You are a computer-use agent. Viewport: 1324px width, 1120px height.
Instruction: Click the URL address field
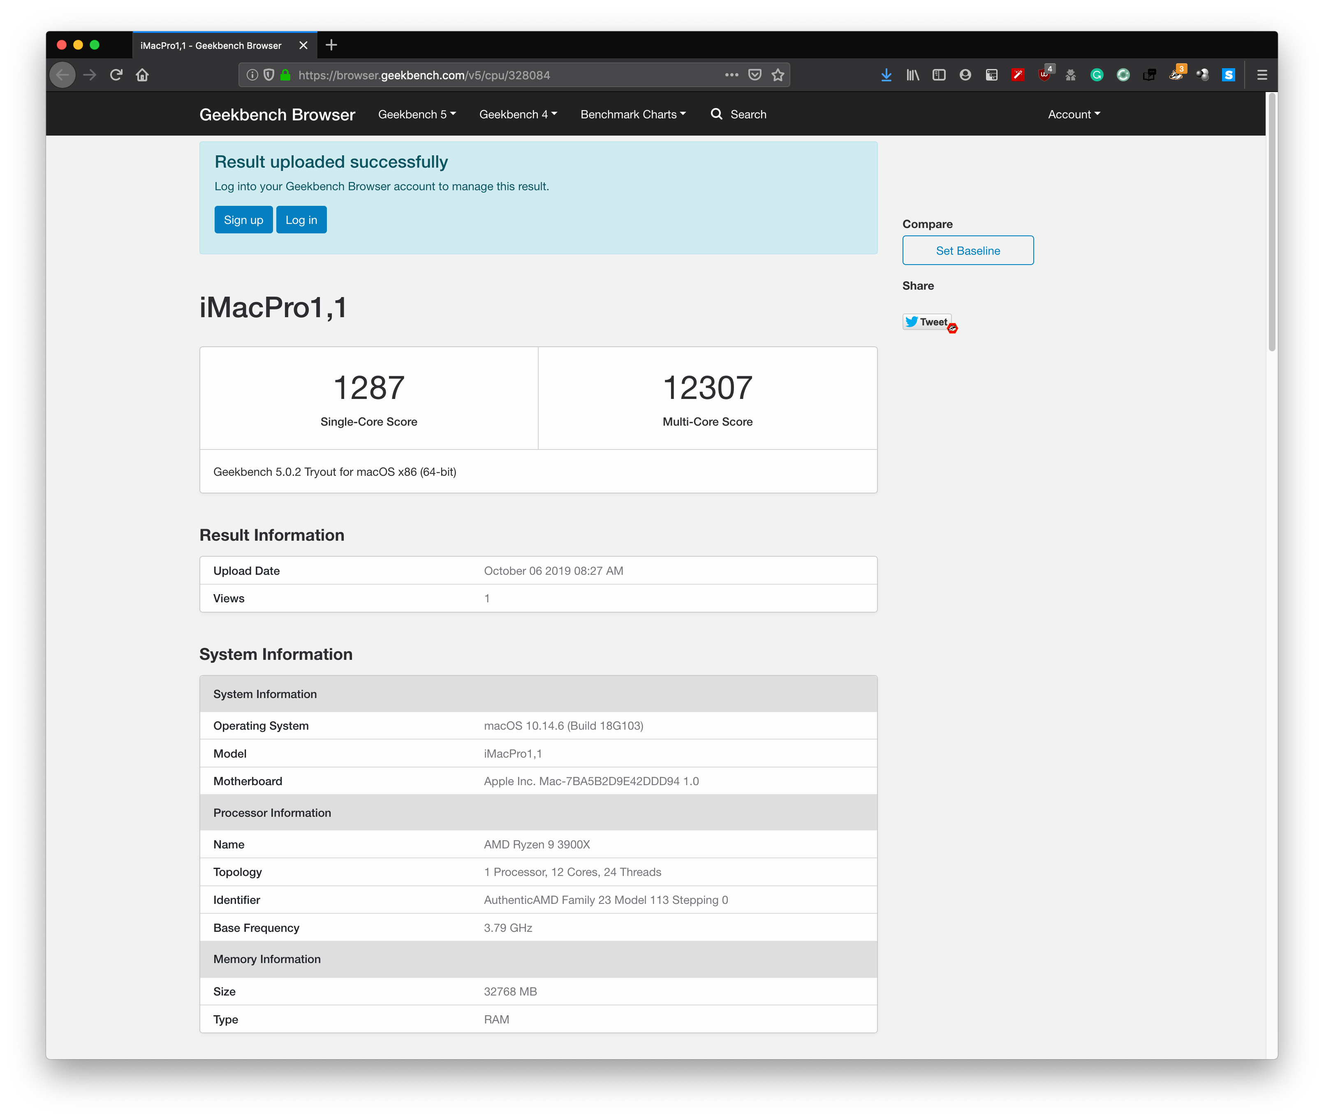tap(495, 75)
